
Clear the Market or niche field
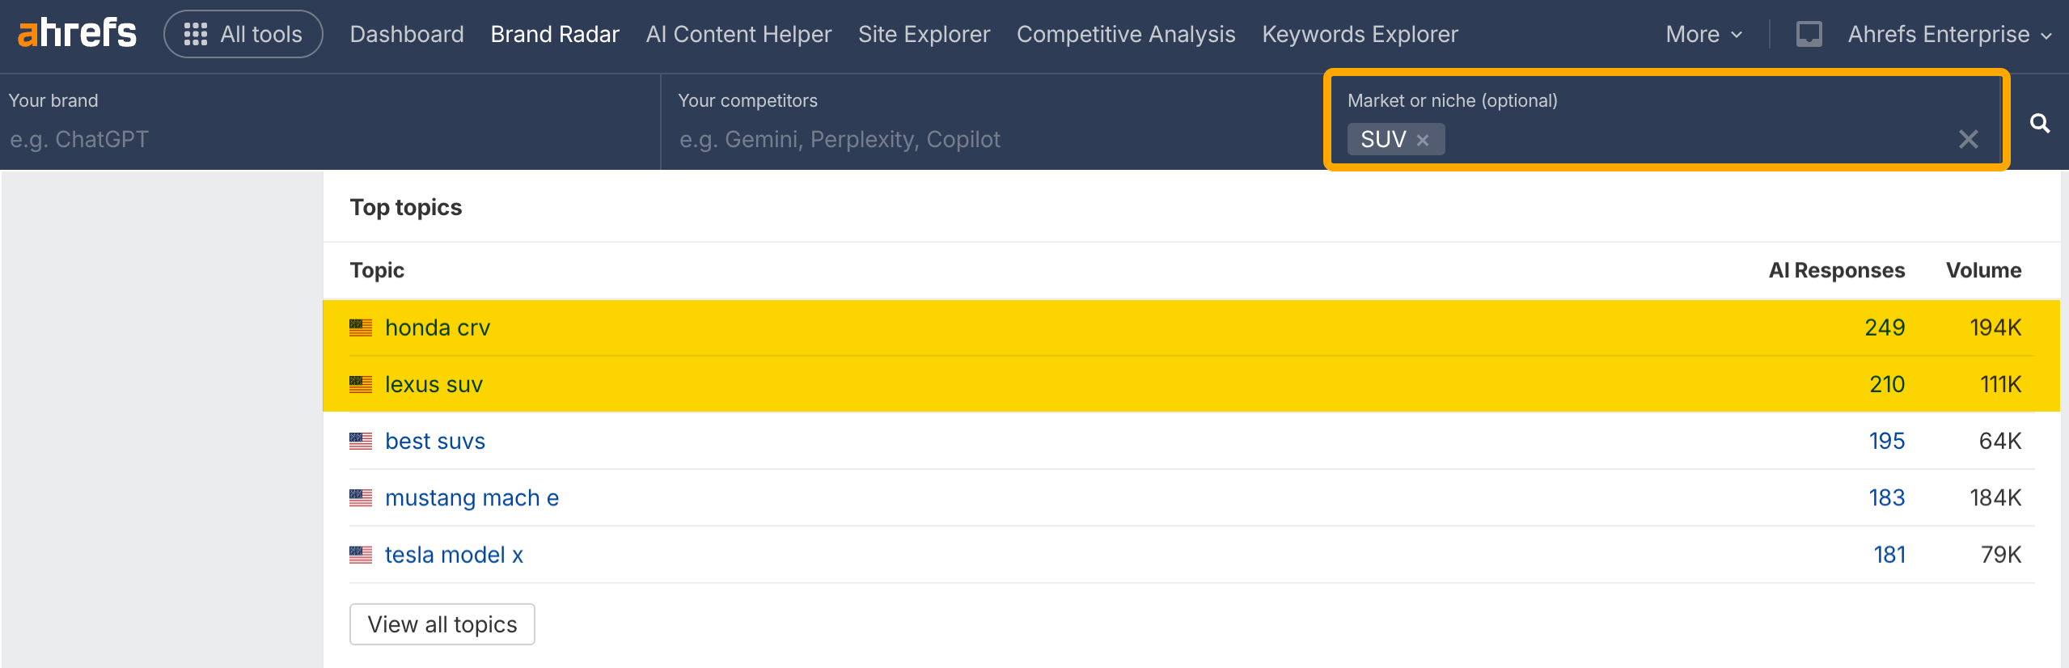point(1968,139)
